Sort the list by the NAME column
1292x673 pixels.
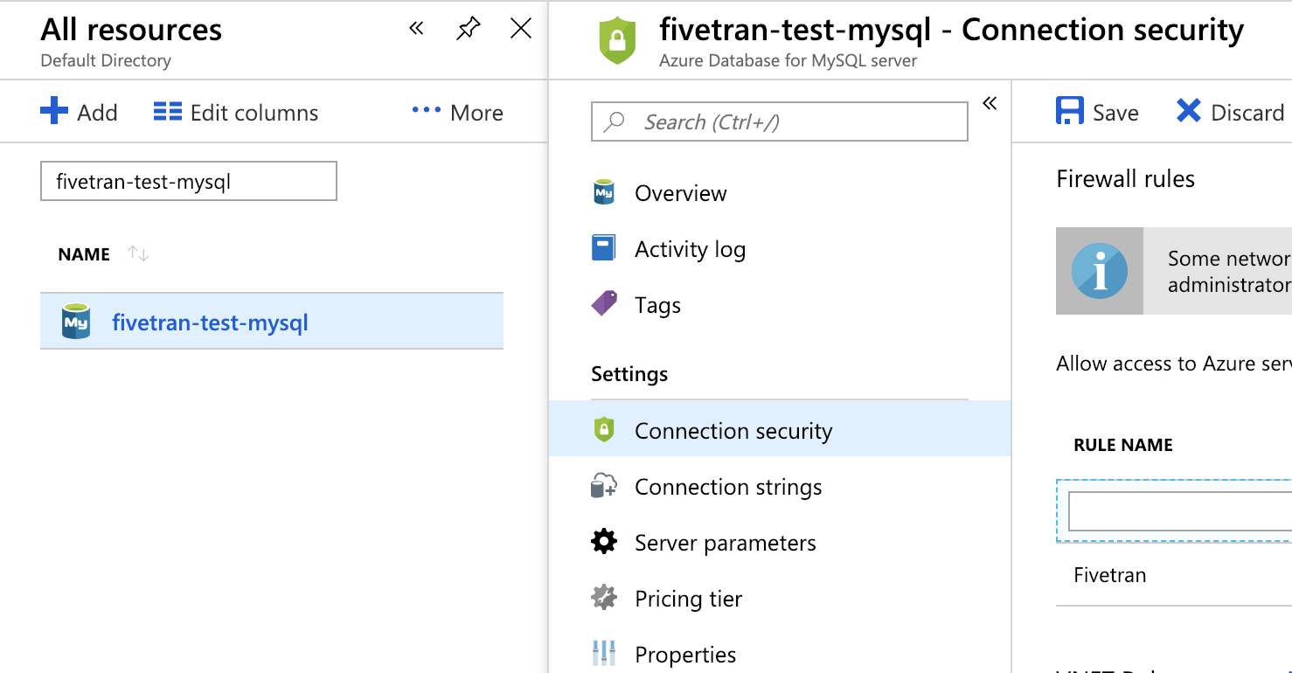[x=138, y=253]
